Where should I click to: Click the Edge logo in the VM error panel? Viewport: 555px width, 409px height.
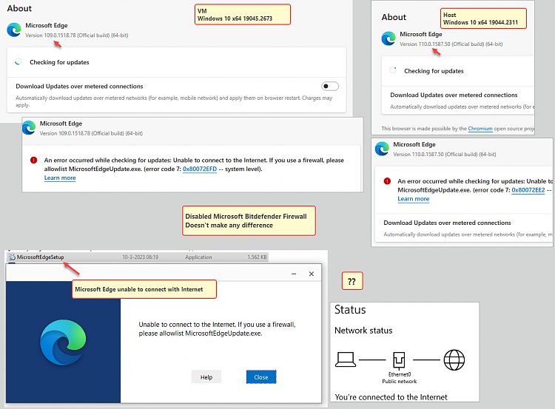[29, 128]
